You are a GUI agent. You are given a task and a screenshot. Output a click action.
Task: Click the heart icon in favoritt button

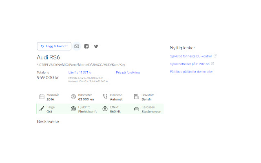[x=42, y=46]
